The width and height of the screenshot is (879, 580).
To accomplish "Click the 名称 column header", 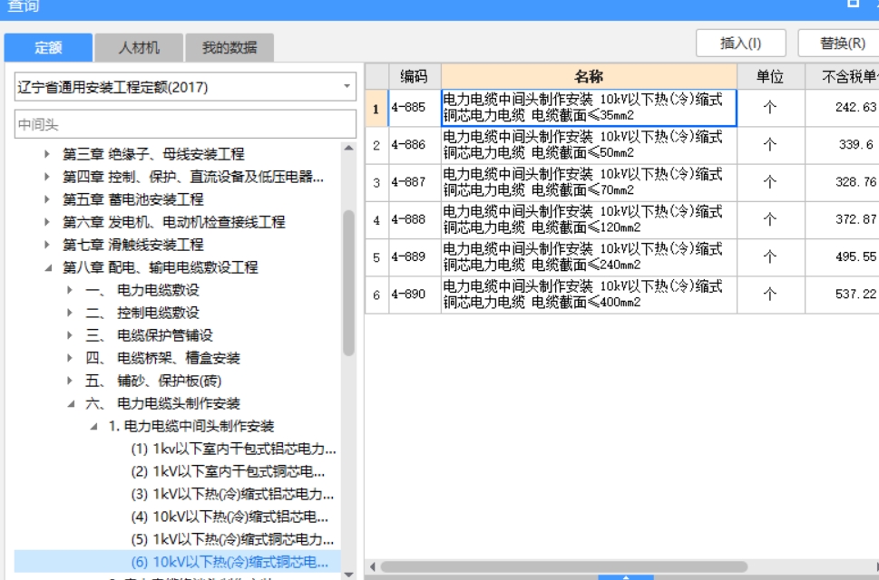I will (589, 76).
